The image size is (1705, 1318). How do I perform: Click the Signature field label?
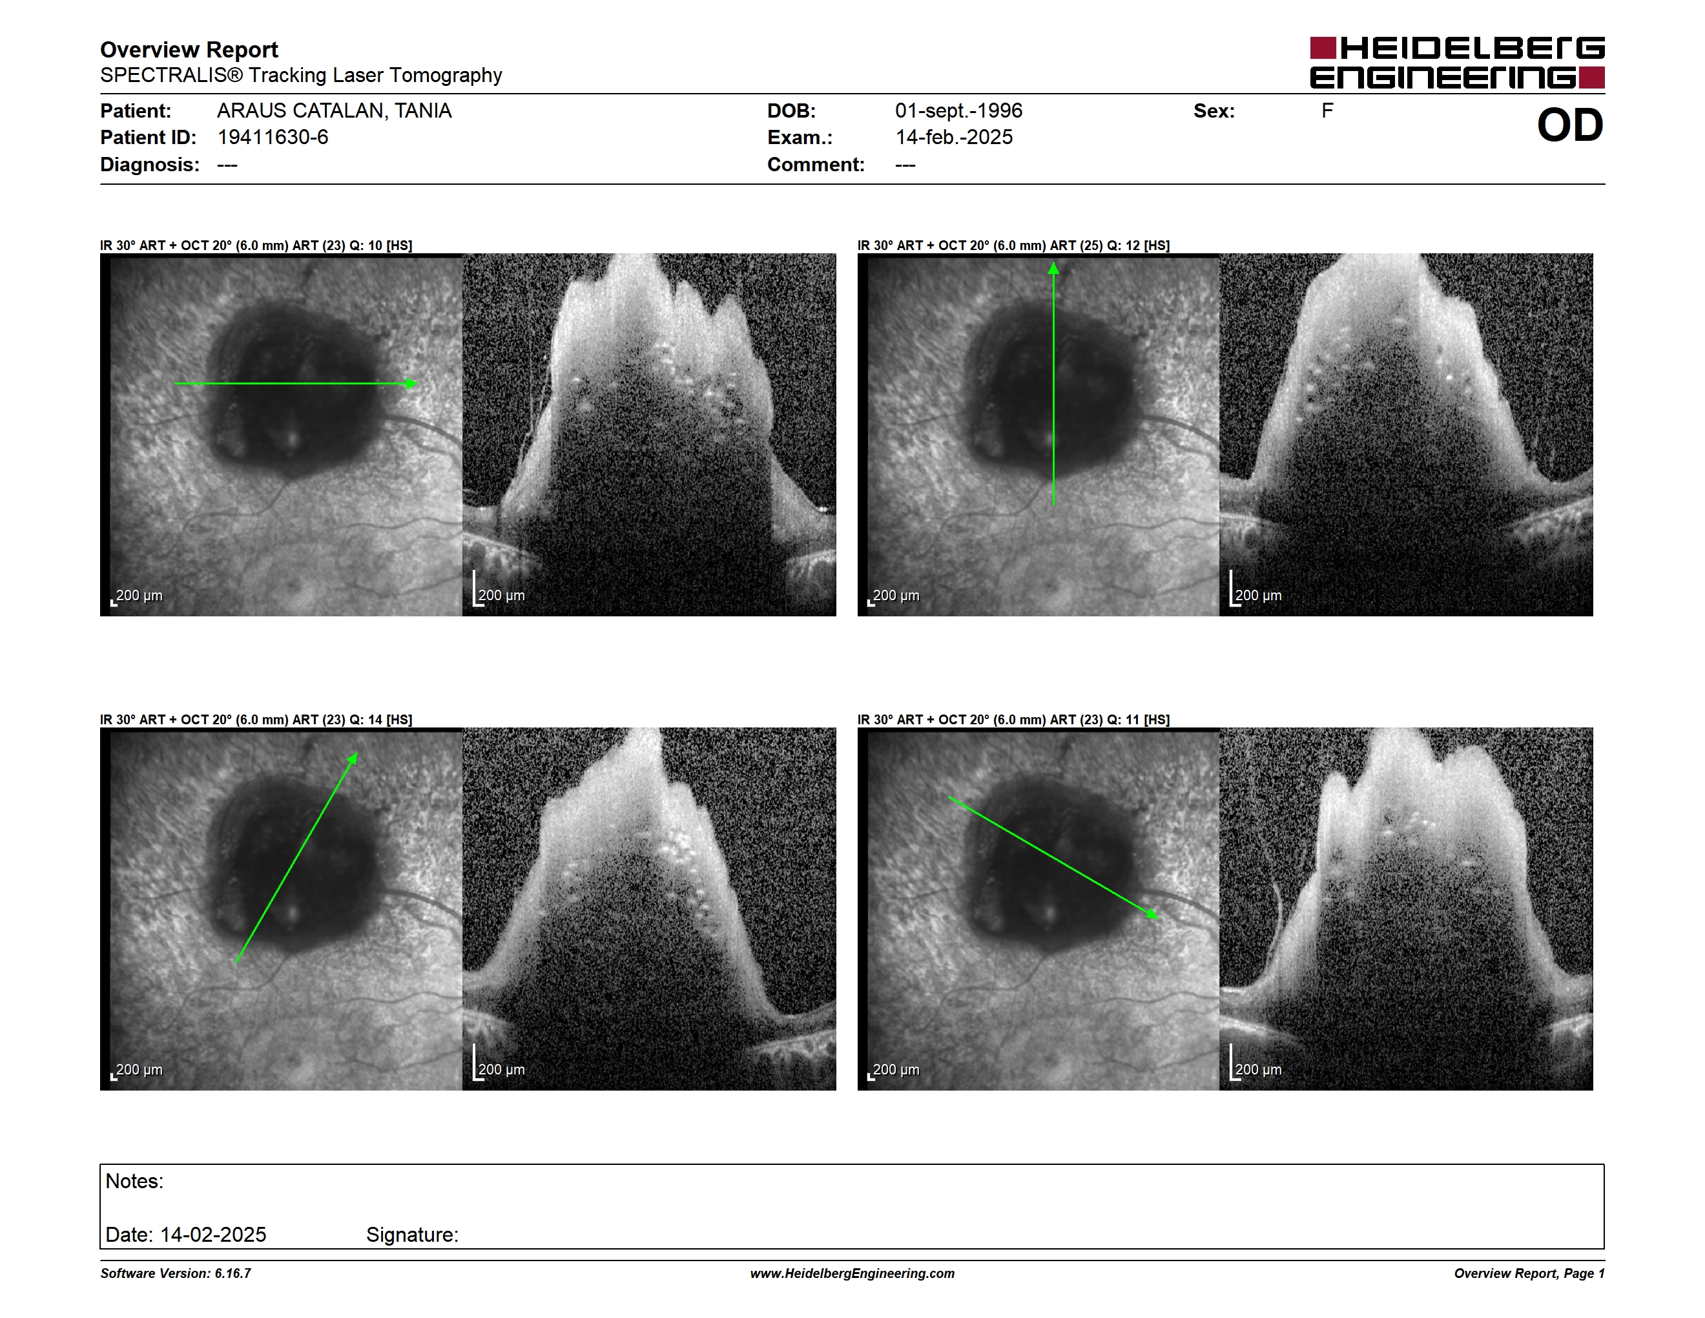click(412, 1235)
